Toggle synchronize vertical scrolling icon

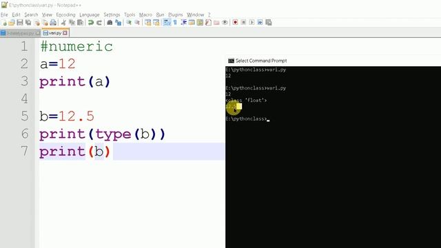148,23
